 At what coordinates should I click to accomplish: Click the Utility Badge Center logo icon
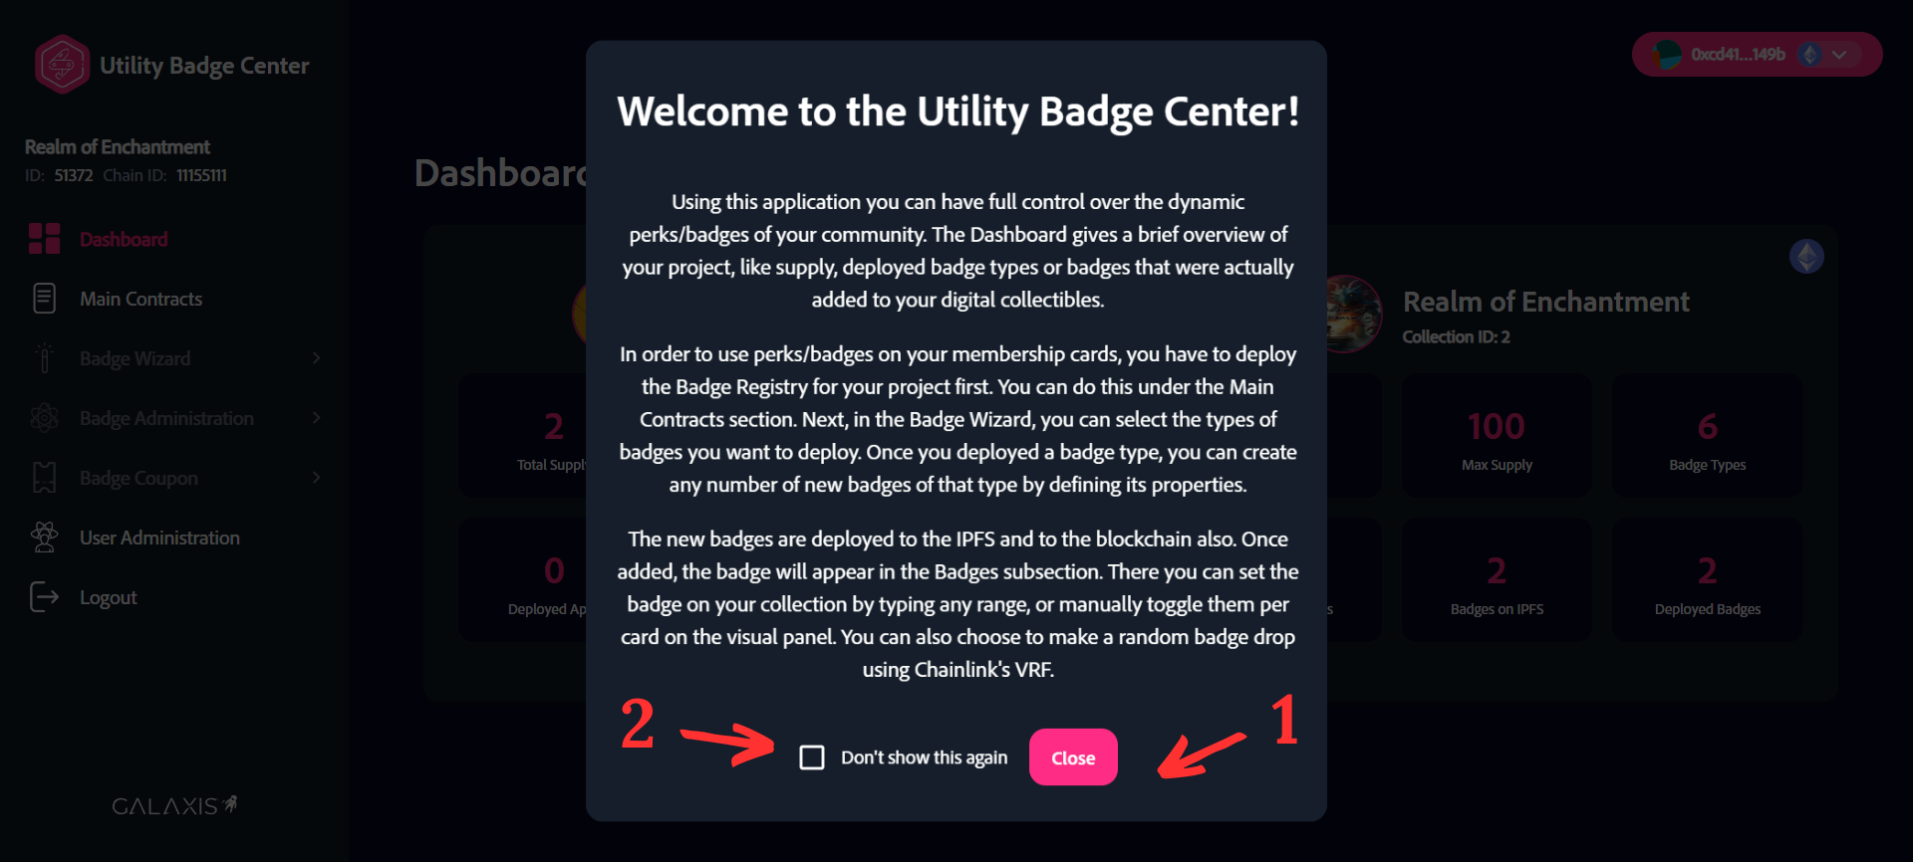(x=62, y=65)
